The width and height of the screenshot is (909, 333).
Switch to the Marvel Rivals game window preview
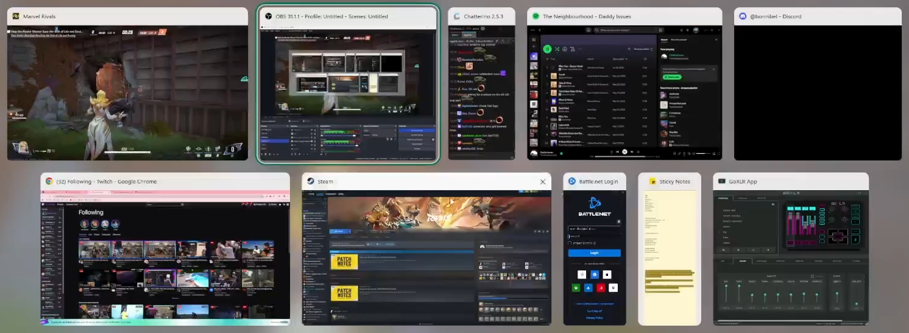point(127,92)
